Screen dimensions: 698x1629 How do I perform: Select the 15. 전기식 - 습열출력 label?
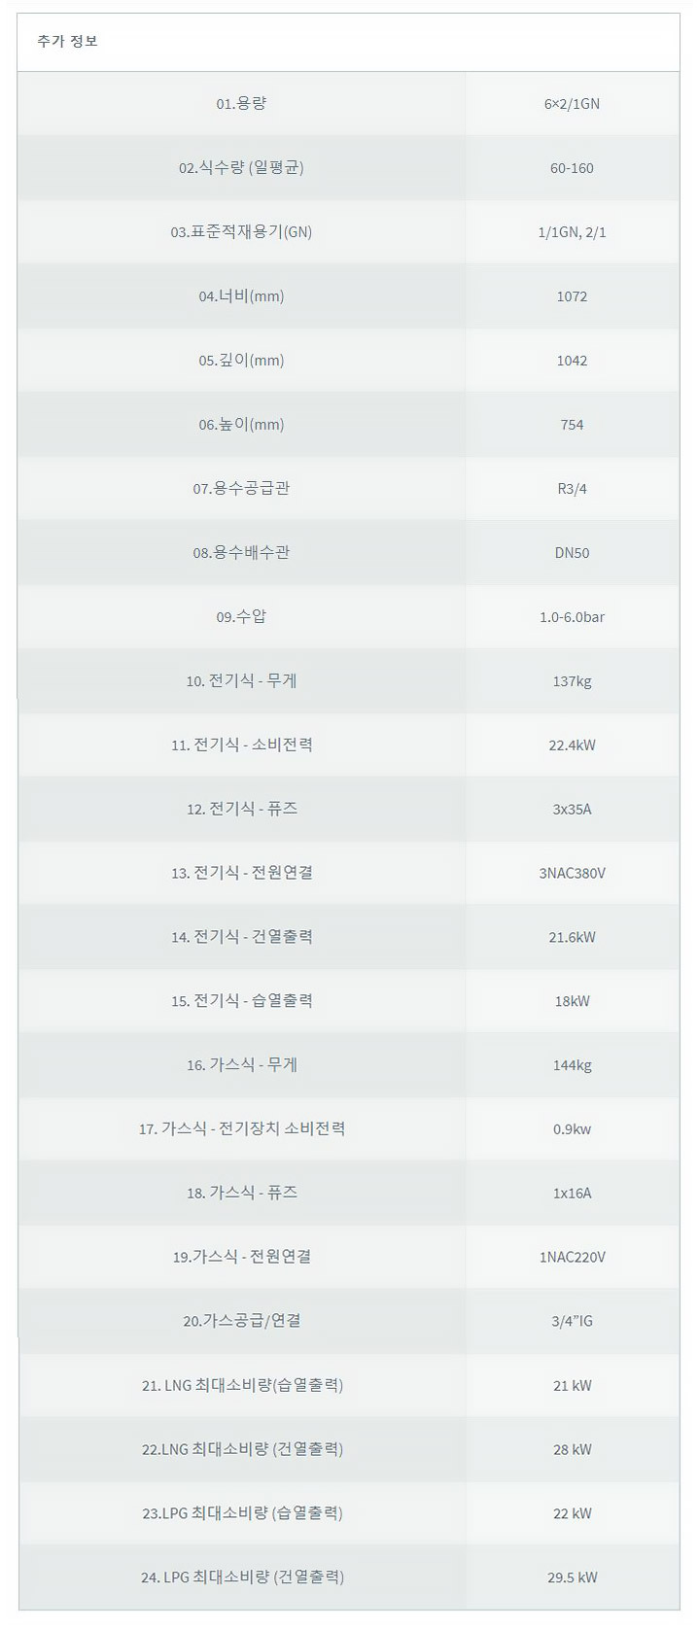click(x=241, y=1001)
